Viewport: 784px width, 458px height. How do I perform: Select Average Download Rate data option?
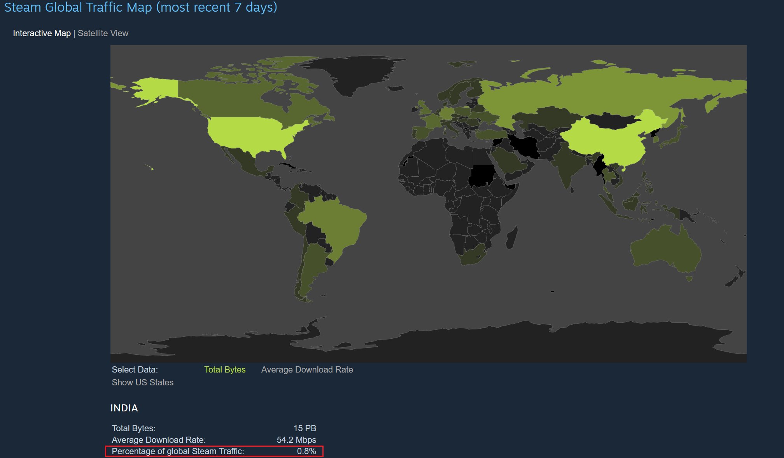tap(307, 369)
